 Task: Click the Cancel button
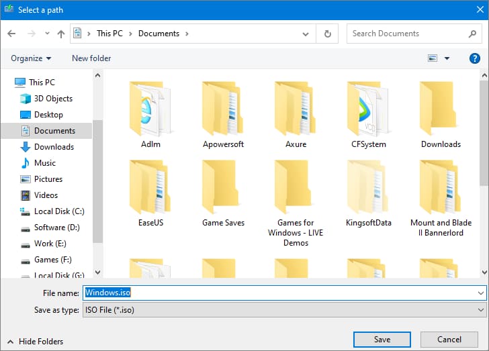tap(449, 340)
